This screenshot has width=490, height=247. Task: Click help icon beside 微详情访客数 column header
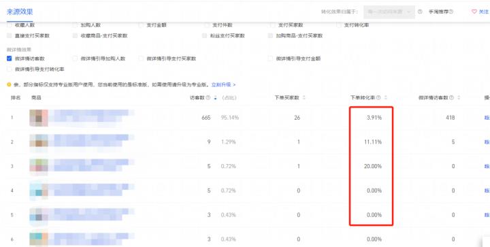tap(451, 98)
